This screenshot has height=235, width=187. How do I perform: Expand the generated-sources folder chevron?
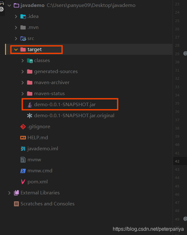23,72
